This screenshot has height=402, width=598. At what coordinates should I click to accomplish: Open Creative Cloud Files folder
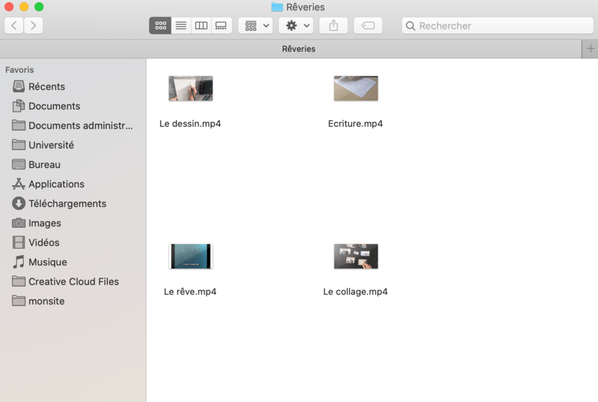click(73, 281)
